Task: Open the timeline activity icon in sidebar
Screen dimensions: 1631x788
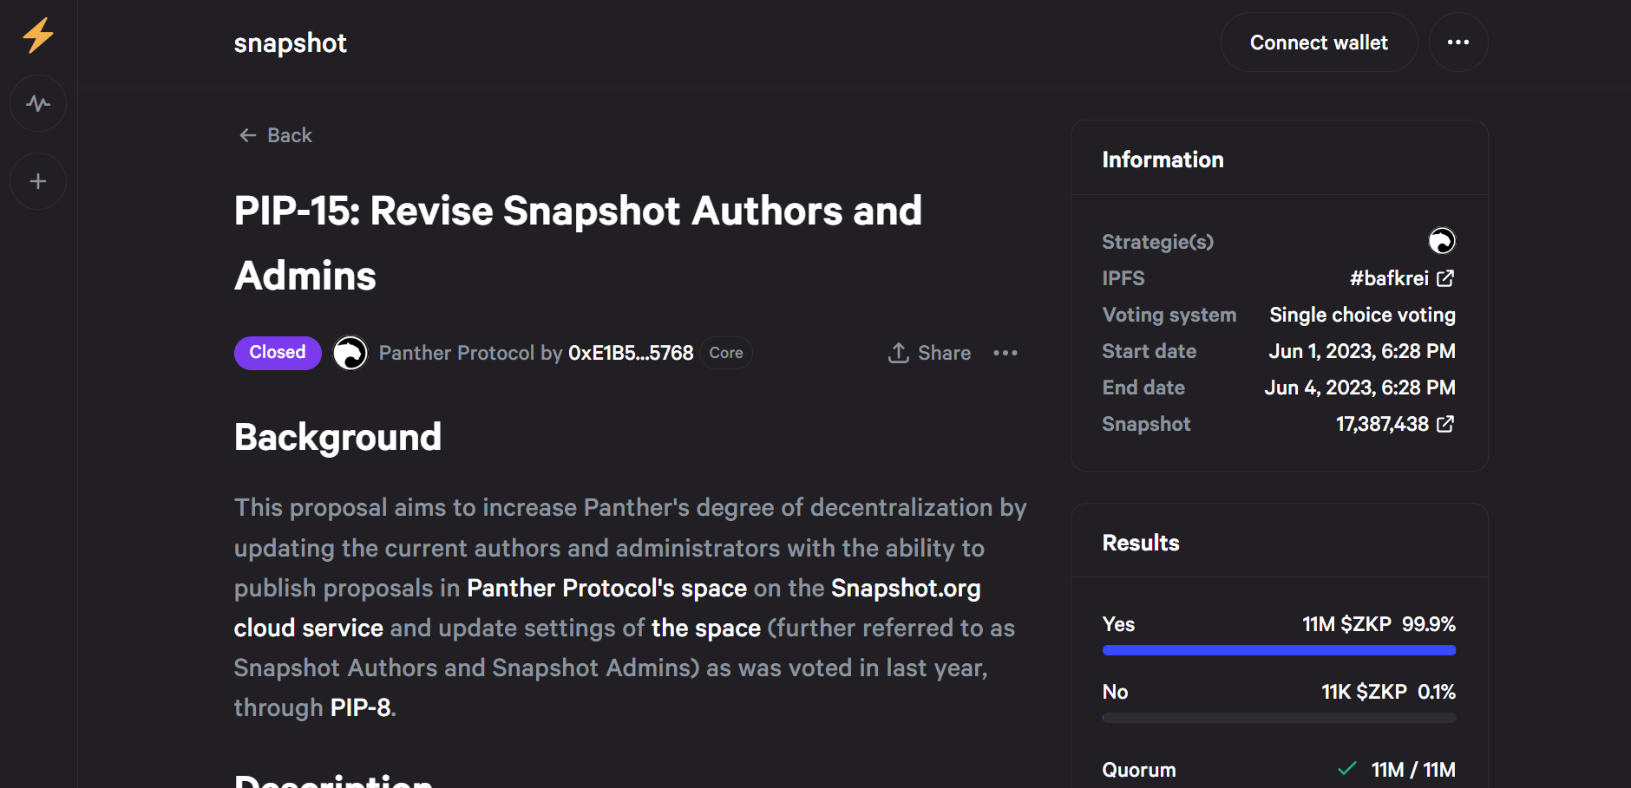Action: (x=38, y=104)
